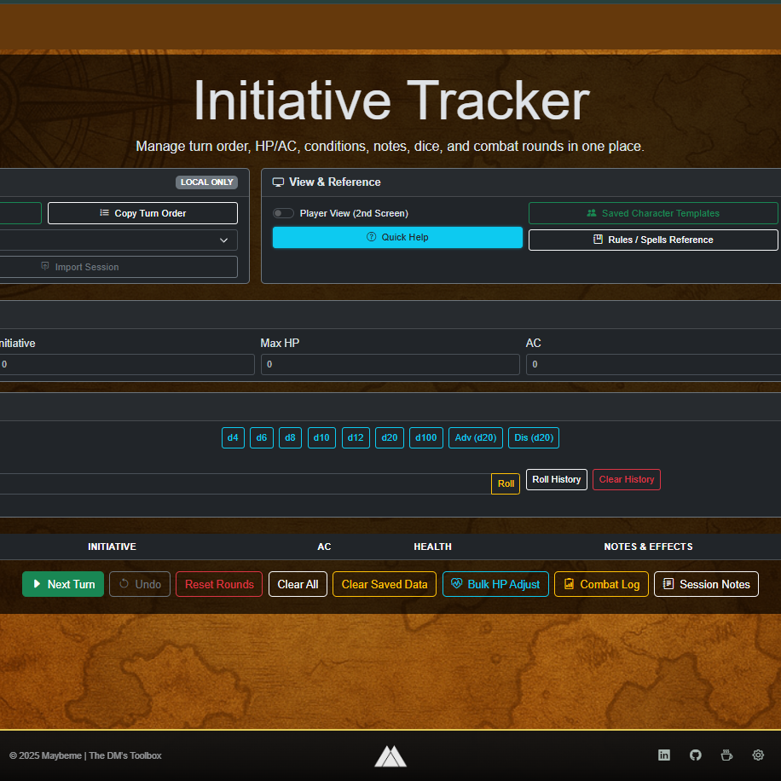Viewport: 781px width, 781px height.
Task: Click the Copy Turn Order button
Action: pyautogui.click(x=142, y=213)
